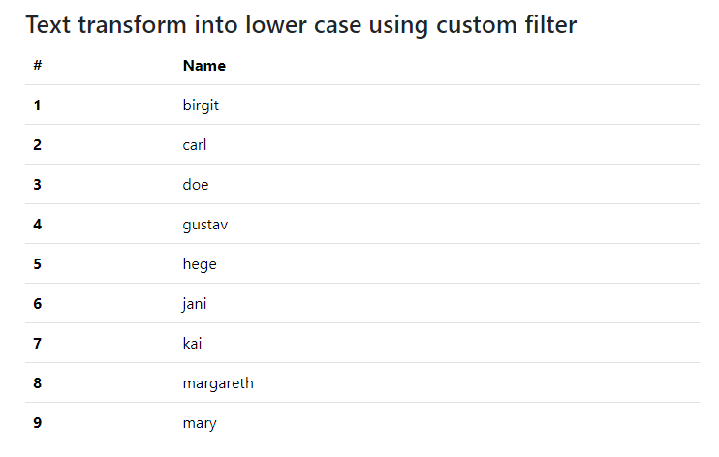
Task: Click the name 'doe'
Action: point(196,185)
